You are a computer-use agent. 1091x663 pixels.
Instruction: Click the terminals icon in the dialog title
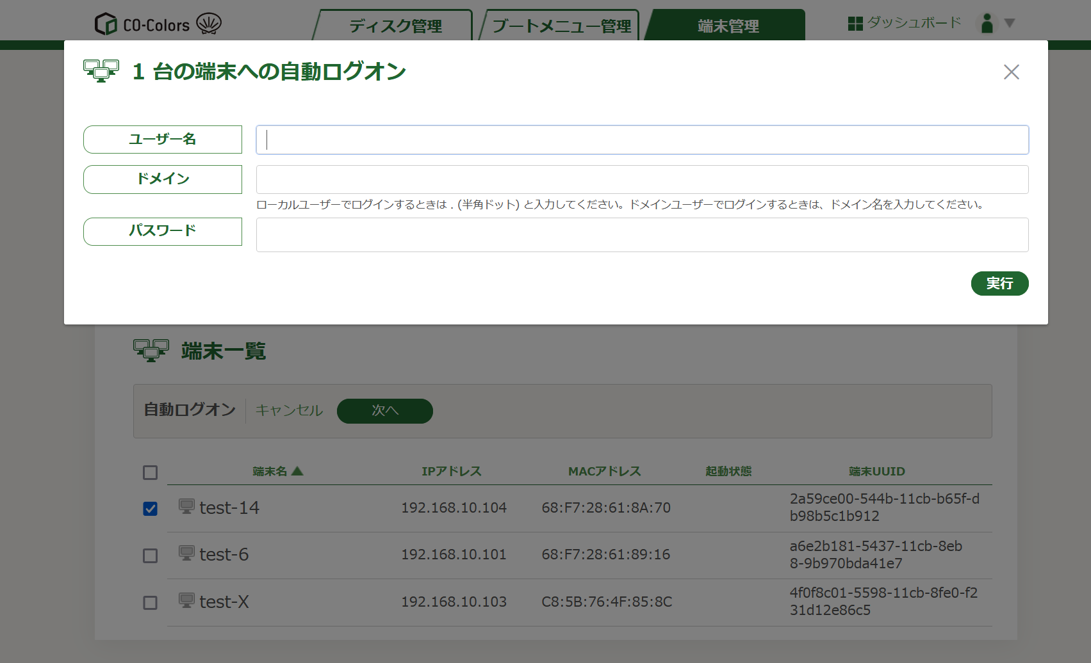click(101, 71)
